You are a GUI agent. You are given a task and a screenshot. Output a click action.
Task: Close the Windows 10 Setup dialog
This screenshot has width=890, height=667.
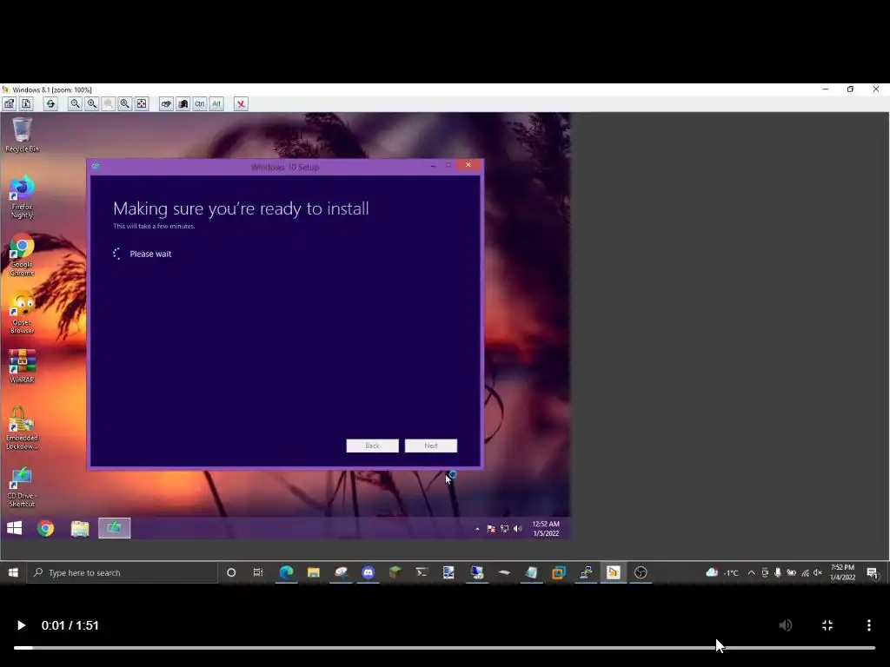click(468, 165)
